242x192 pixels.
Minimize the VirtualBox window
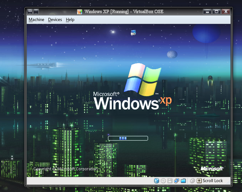pyautogui.click(x=207, y=11)
